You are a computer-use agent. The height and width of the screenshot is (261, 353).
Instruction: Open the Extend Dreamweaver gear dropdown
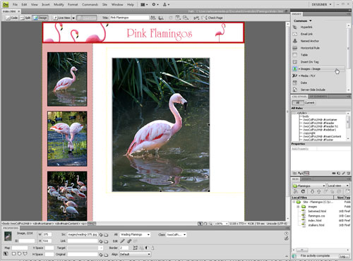(x=155, y=4)
